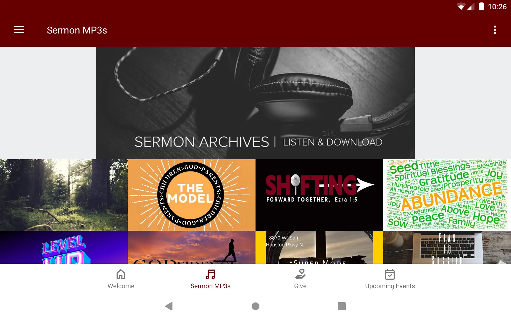Open the hamburger menu
The image size is (511, 319).
19,30
